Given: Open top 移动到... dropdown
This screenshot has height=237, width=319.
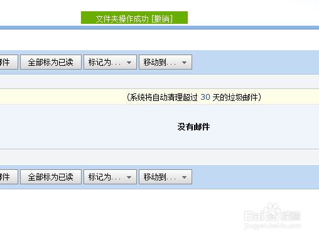Looking at the screenshot, I should pyautogui.click(x=165, y=62).
